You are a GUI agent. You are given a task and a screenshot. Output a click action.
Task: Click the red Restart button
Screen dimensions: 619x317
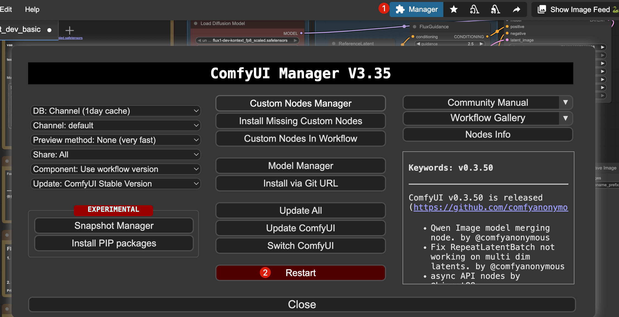tap(301, 273)
